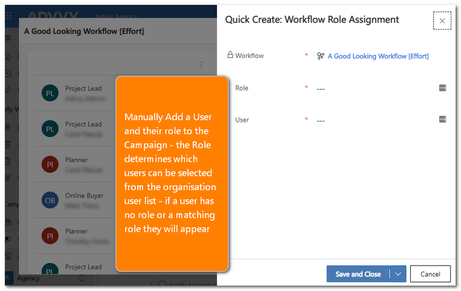Open the app launcher grid icon

[x=8, y=14]
